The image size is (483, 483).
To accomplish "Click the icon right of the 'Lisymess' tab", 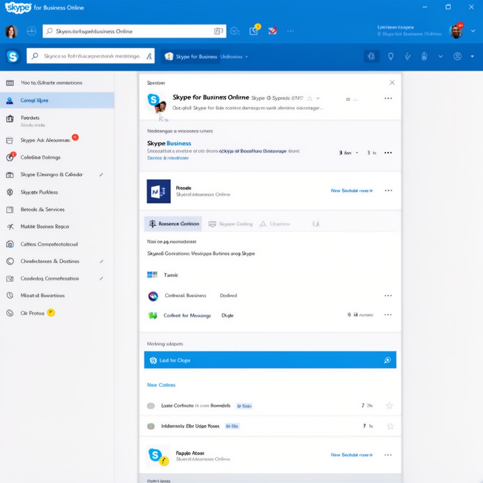I will 316,224.
